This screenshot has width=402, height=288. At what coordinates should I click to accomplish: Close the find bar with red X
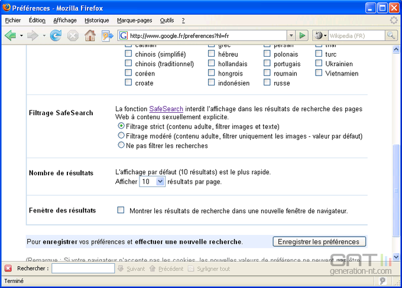(x=8, y=269)
